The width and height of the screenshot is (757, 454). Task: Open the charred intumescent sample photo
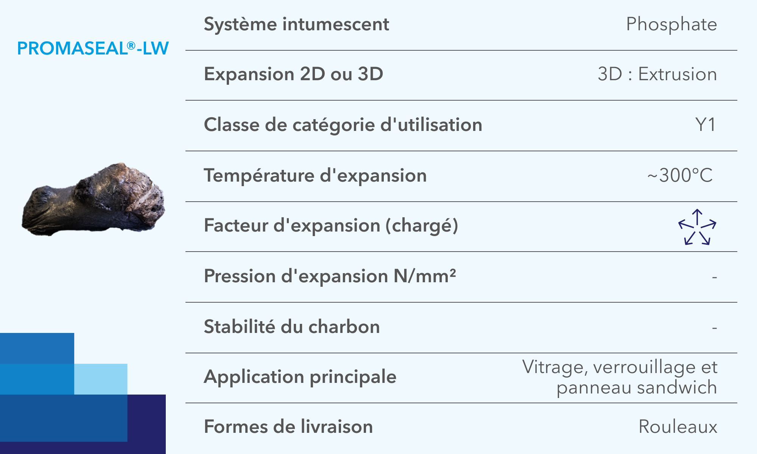coord(93,199)
